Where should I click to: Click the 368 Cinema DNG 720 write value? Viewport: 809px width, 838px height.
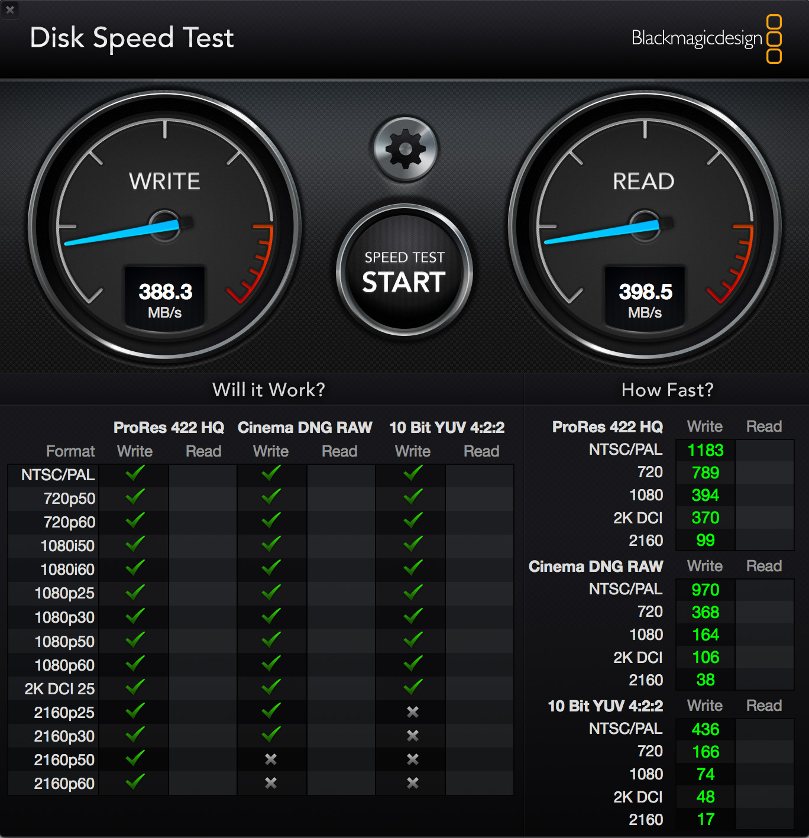pyautogui.click(x=706, y=613)
